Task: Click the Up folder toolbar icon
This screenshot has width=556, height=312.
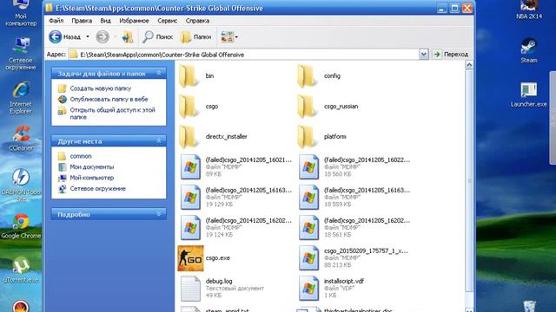Action: tap(128, 36)
